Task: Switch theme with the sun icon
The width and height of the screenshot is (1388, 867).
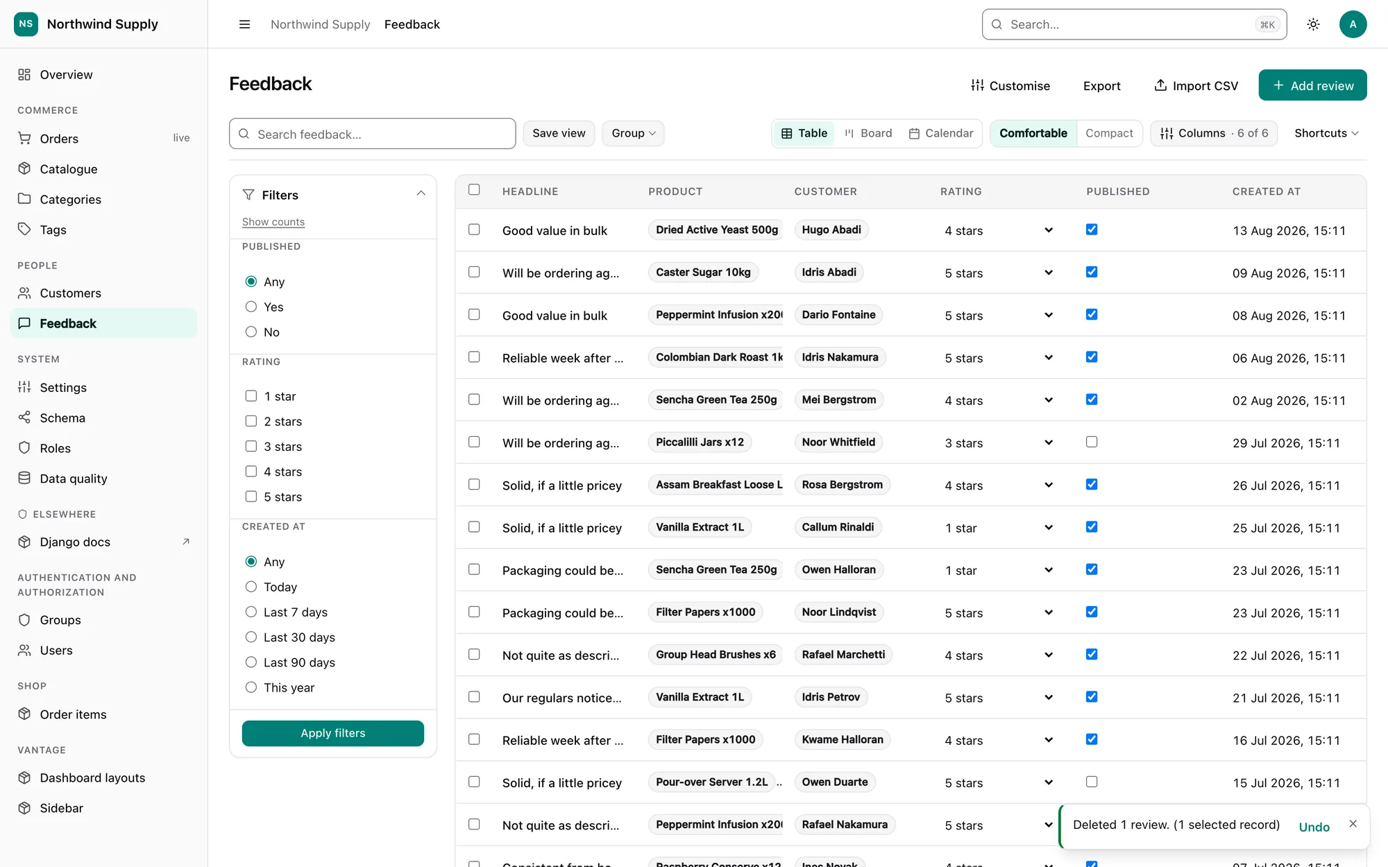Action: 1313,24
